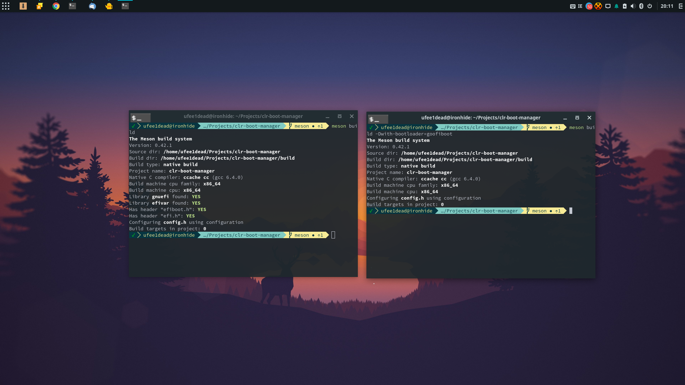Switch to the active terminal task in panel
685x385 pixels.
pyautogui.click(x=125, y=6)
